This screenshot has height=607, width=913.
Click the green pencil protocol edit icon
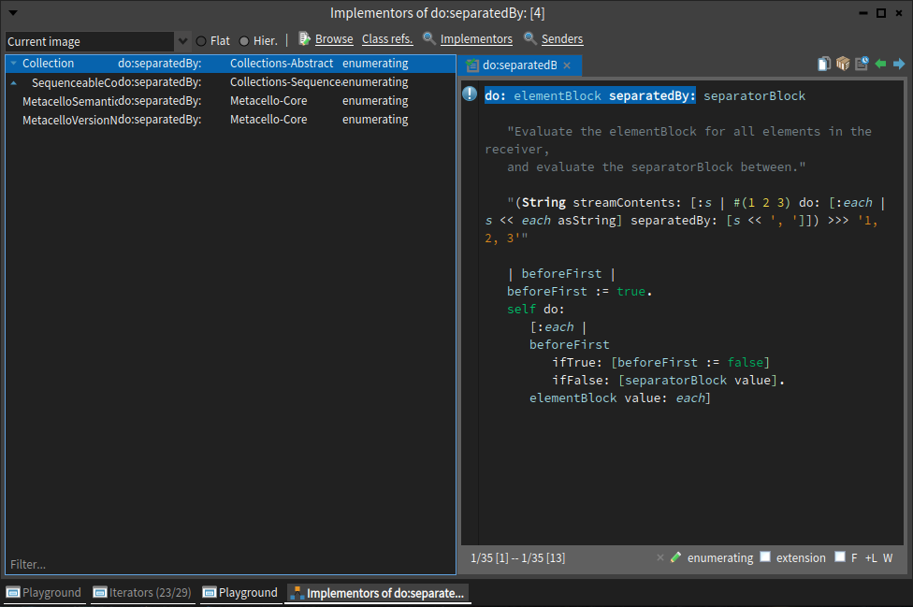coord(675,557)
